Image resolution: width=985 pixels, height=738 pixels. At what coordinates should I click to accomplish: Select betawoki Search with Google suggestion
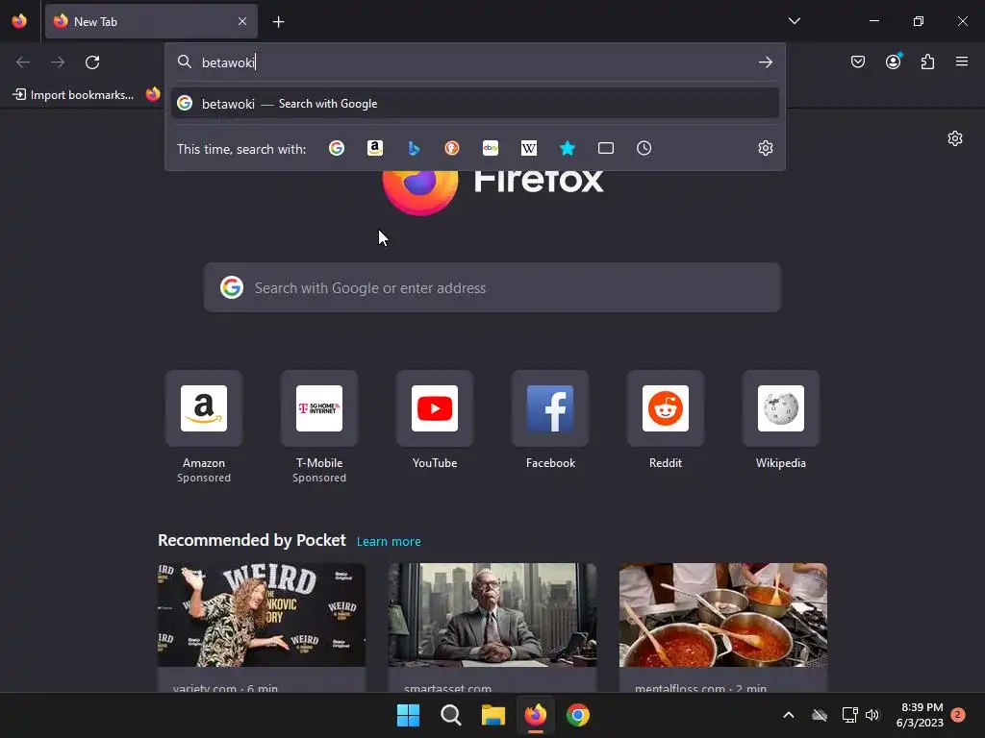475,104
